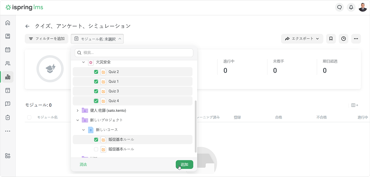Open the Home icon in sidebar
This screenshot has width=370, height=177.
pos(7,23)
